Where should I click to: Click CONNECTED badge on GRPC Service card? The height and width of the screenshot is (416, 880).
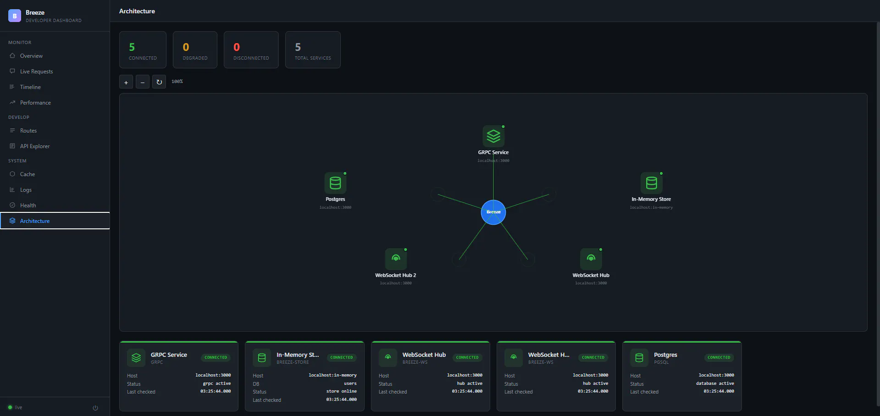click(216, 357)
